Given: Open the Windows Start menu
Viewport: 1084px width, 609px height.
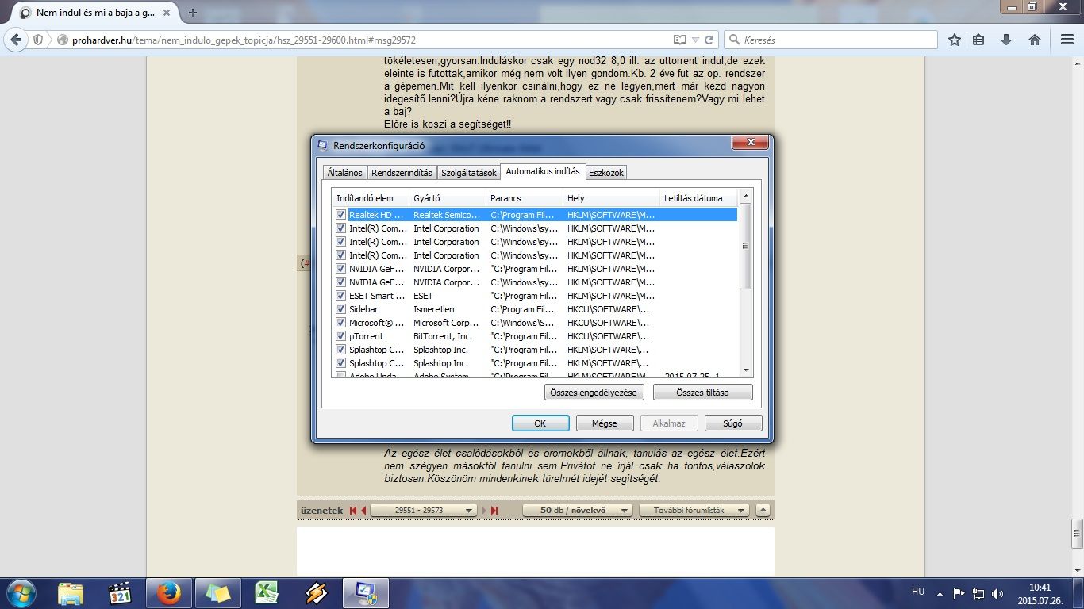Looking at the screenshot, I should click(19, 592).
